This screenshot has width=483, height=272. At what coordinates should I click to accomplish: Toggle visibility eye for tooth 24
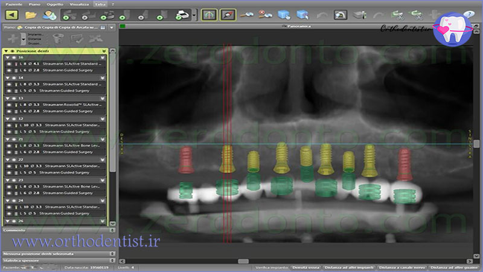[14, 201]
